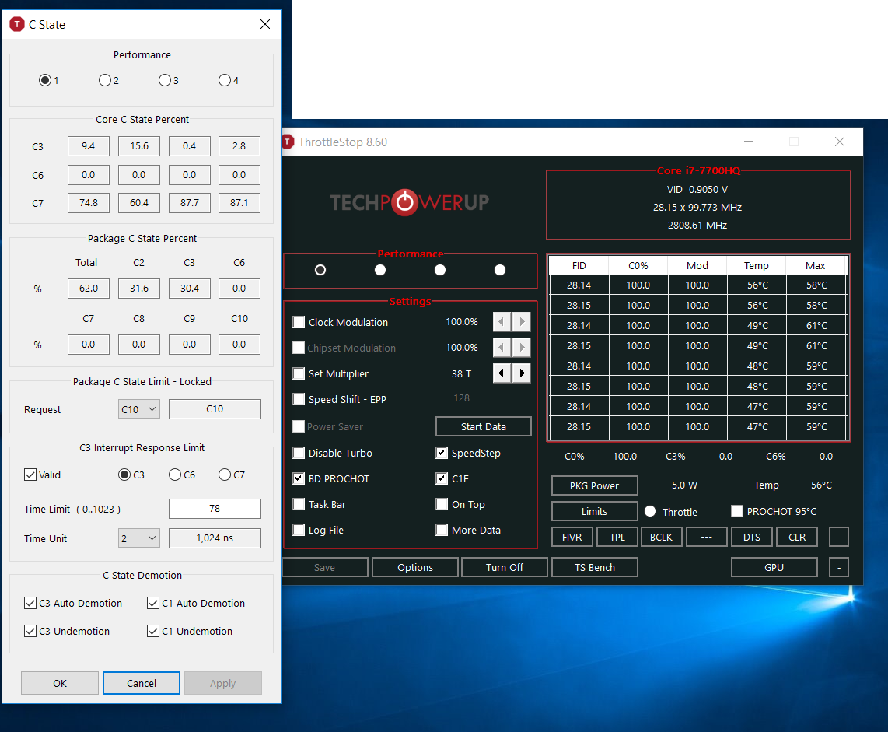Choose performance profile 3 in C State
888x732 pixels.
(x=165, y=80)
